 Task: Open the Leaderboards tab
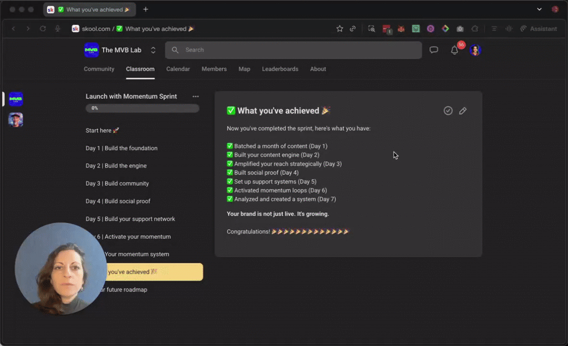point(280,69)
